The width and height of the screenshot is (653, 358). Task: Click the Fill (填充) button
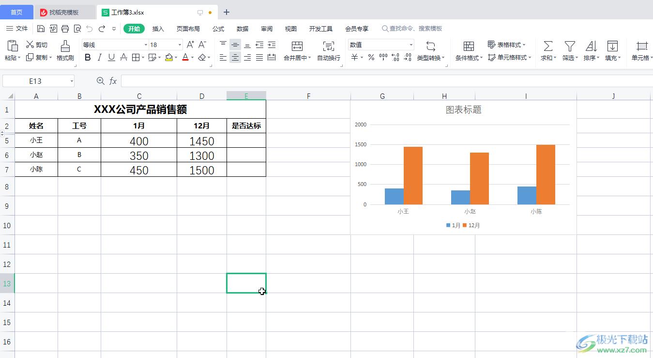(612, 51)
